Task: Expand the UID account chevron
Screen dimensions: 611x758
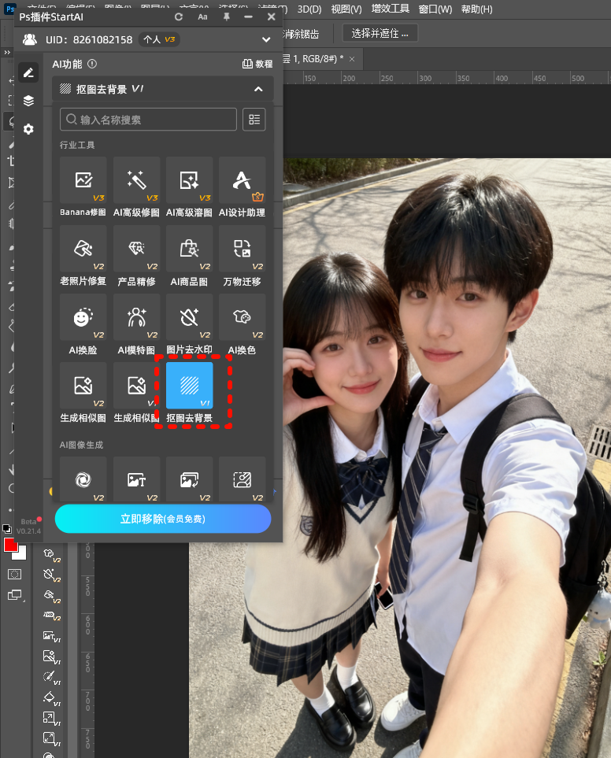Action: [x=266, y=39]
